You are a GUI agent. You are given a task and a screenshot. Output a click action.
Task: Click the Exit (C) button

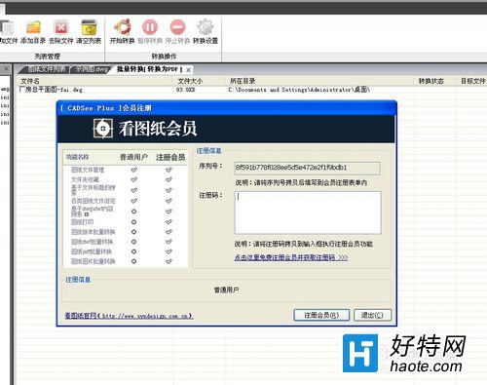pos(372,315)
